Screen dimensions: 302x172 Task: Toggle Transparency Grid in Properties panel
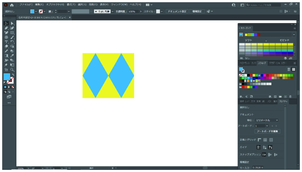coord(271,140)
